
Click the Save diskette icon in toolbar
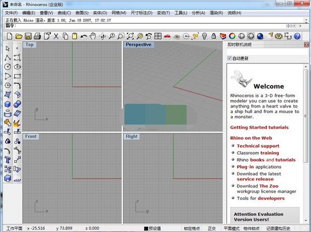[x=29, y=36]
